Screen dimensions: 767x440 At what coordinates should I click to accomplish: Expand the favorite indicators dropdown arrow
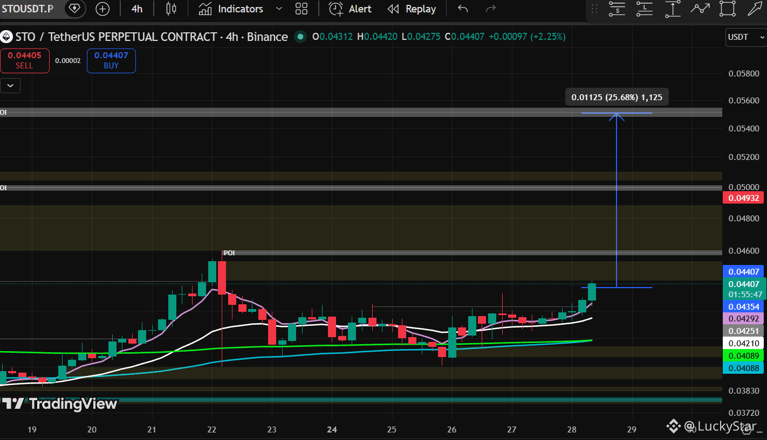pyautogui.click(x=279, y=9)
